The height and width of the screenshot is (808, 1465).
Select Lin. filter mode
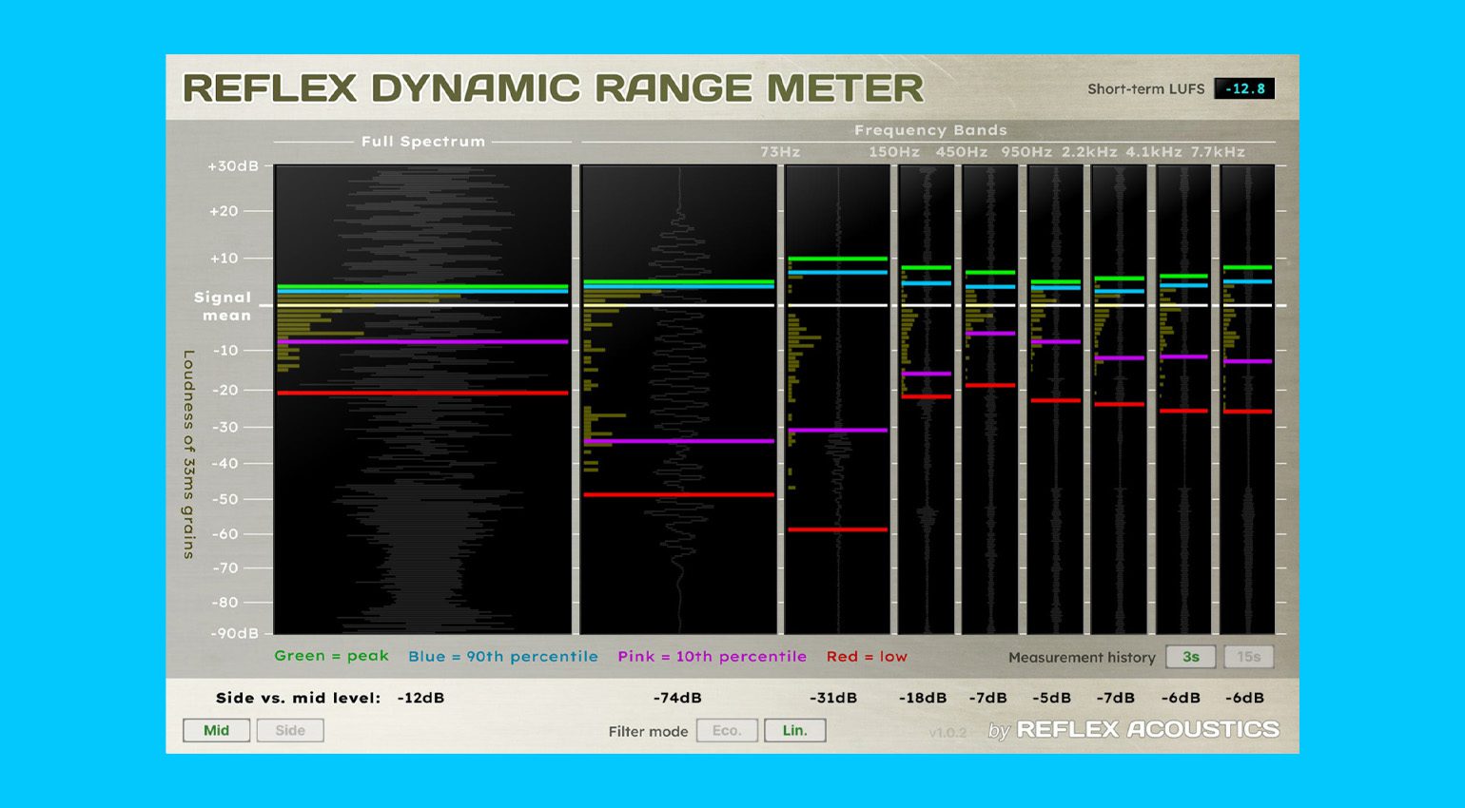click(794, 730)
